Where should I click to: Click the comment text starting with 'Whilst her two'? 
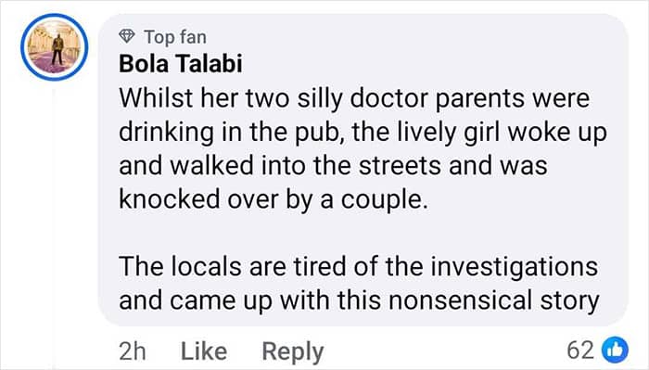point(363,148)
